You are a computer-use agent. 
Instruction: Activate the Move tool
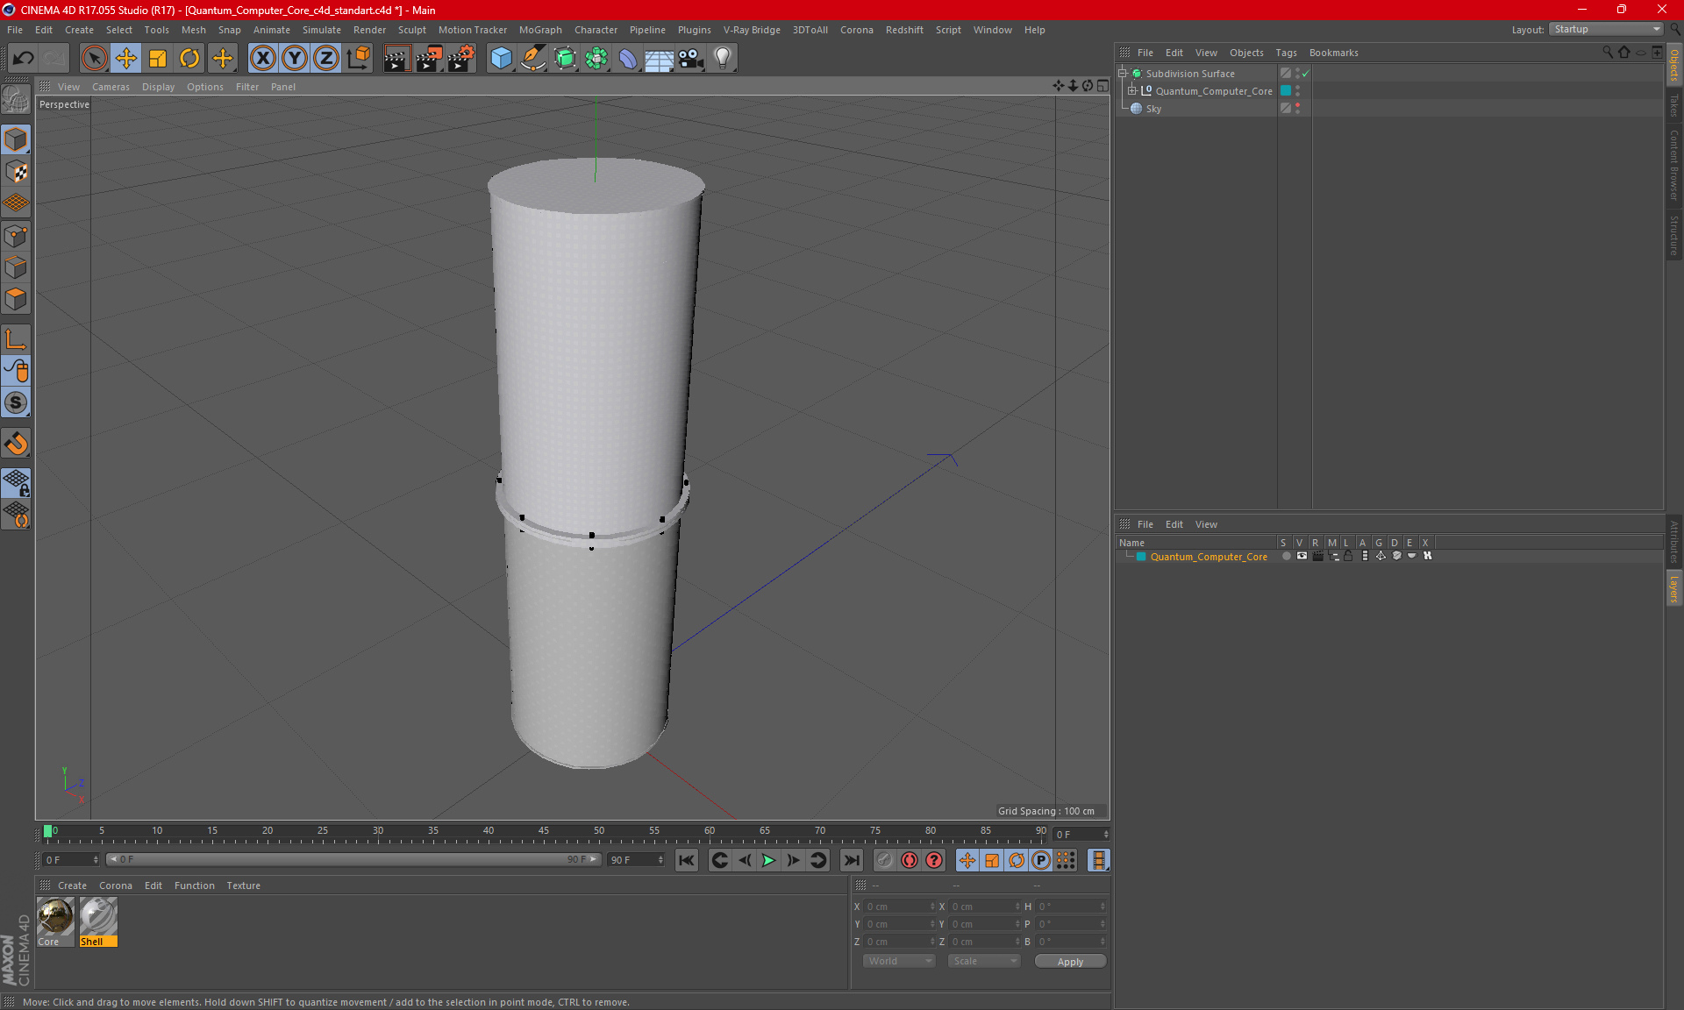coord(126,59)
